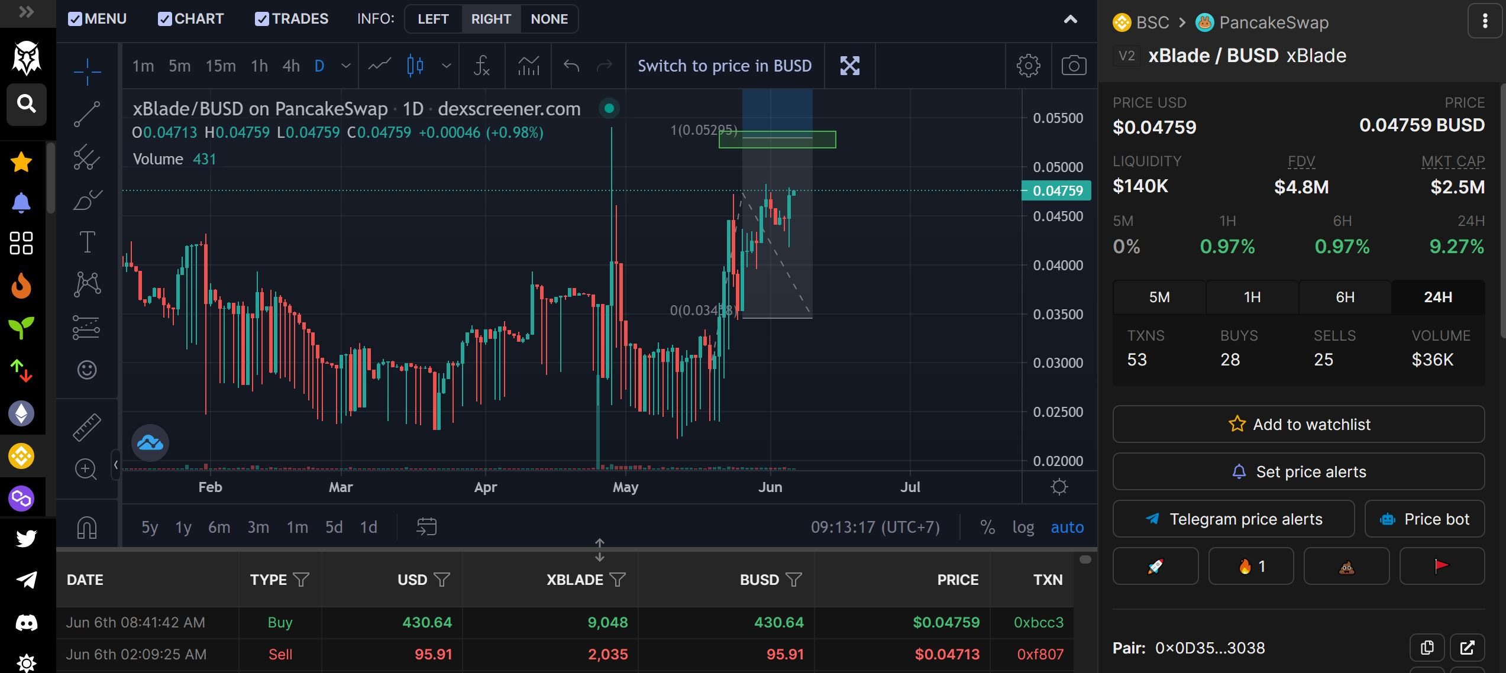
Task: Set info panel to NONE
Action: tap(549, 19)
